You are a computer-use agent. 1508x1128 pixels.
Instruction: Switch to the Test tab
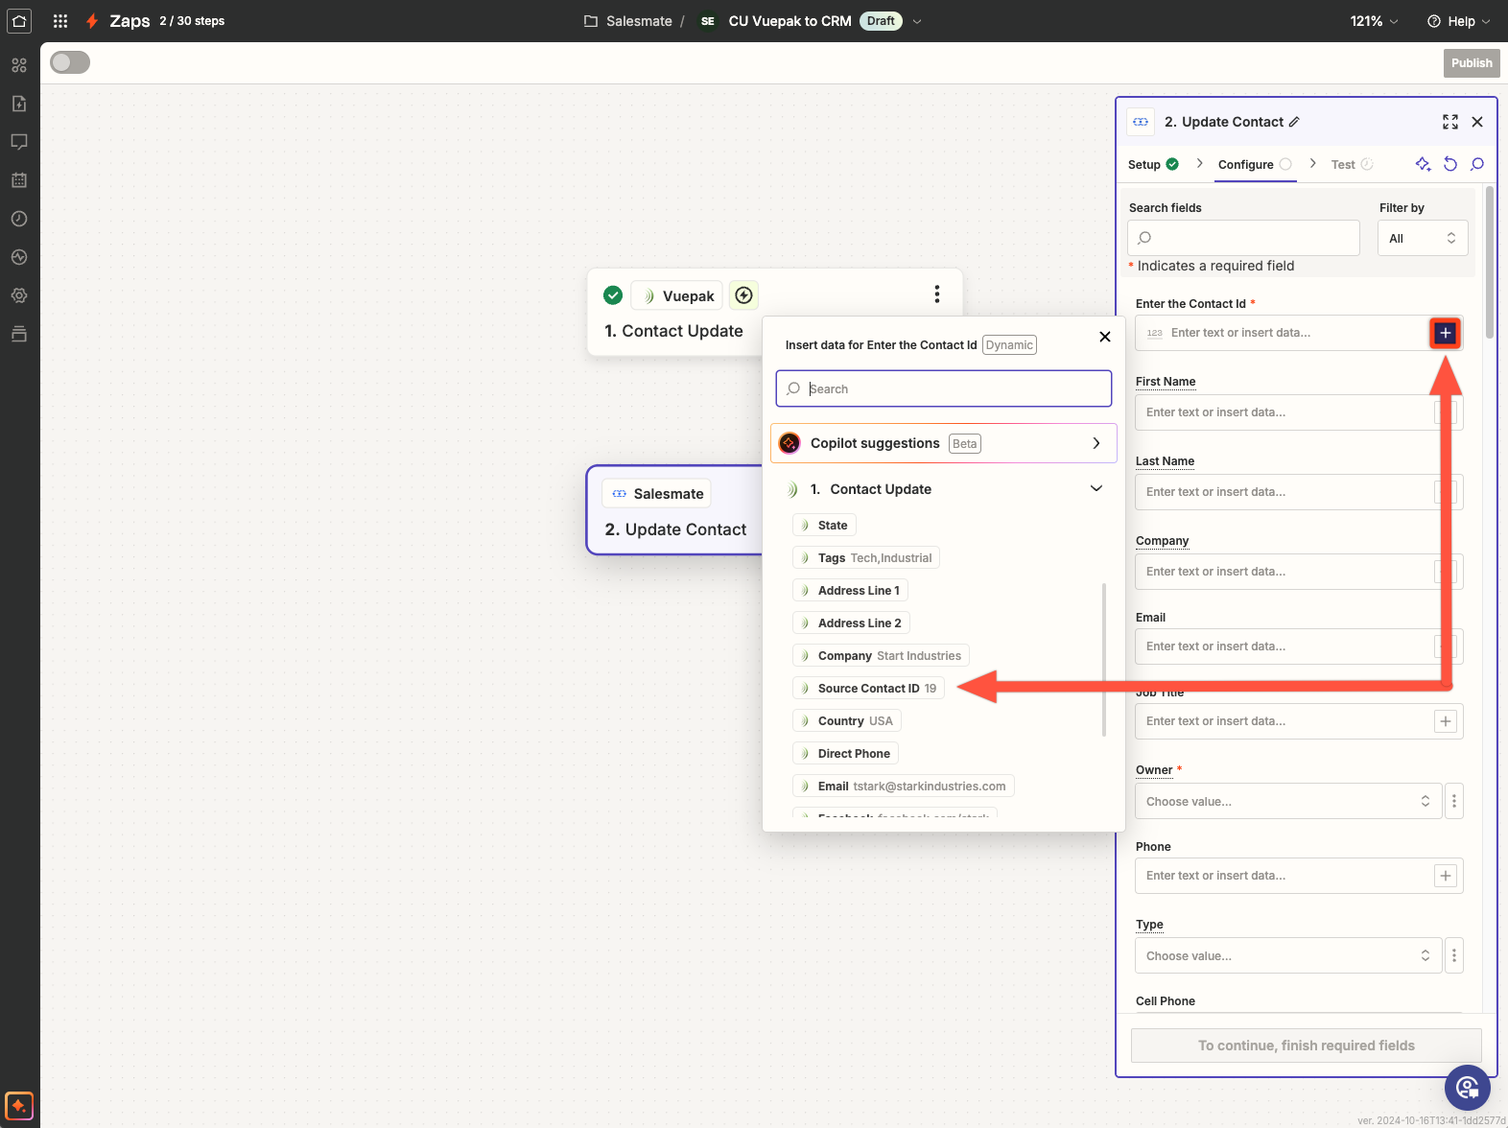point(1343,165)
